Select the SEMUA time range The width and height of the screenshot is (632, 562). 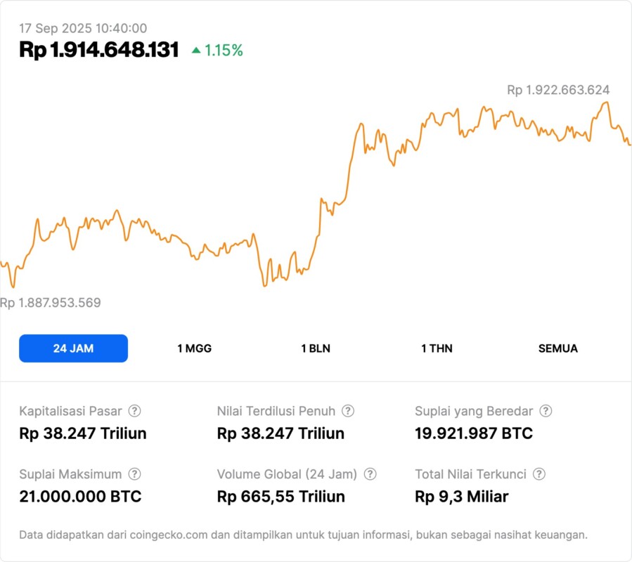[558, 348]
